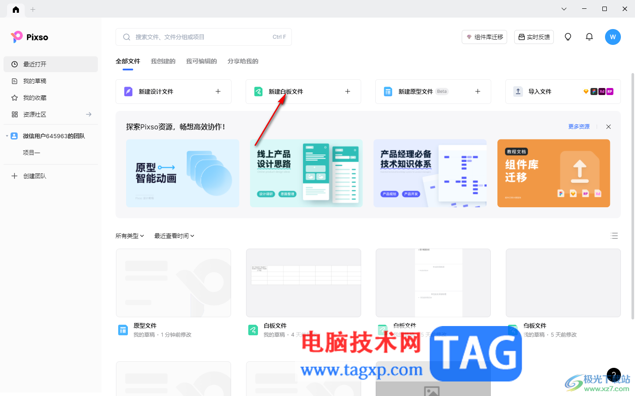
Task: Open 线上产品设计思路 resource card
Action: tap(306, 173)
